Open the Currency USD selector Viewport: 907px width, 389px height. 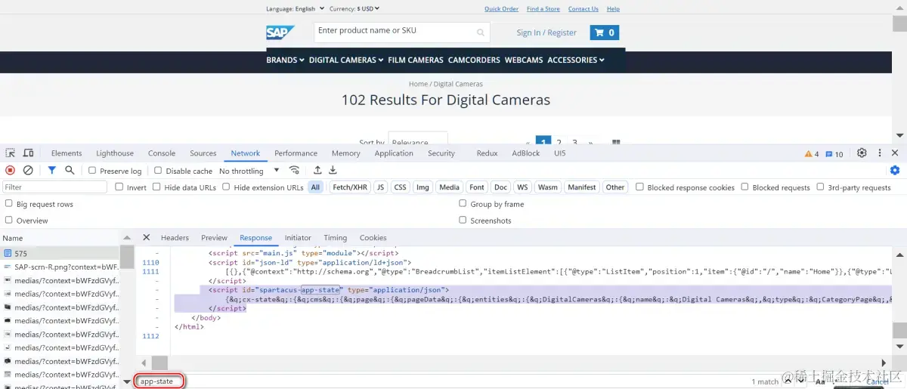coord(354,9)
